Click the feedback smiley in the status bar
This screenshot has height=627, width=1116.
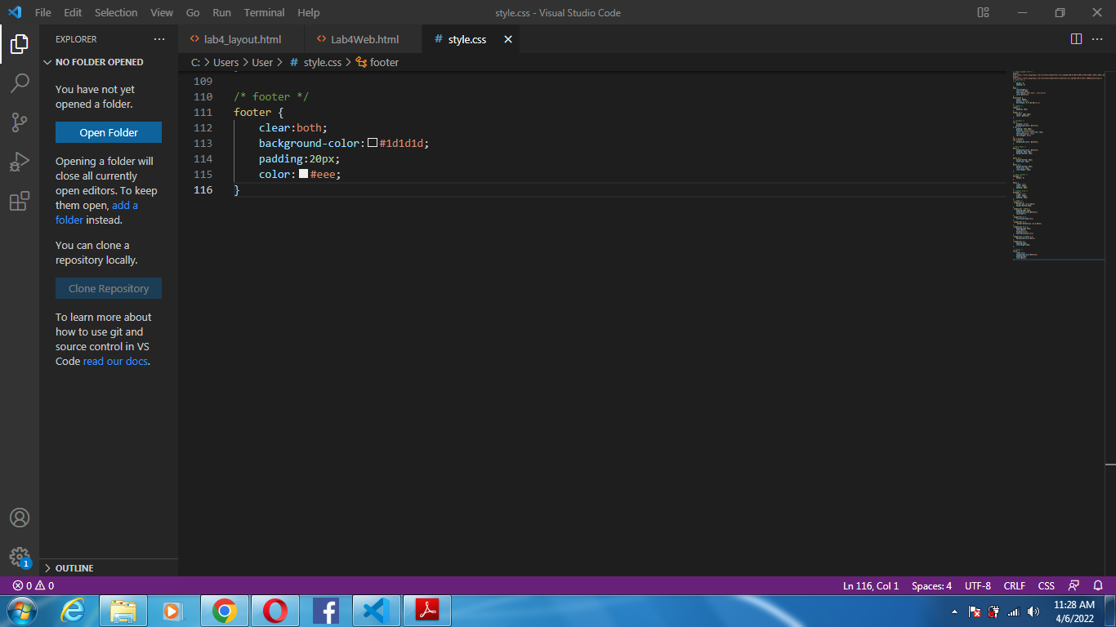point(1073,585)
